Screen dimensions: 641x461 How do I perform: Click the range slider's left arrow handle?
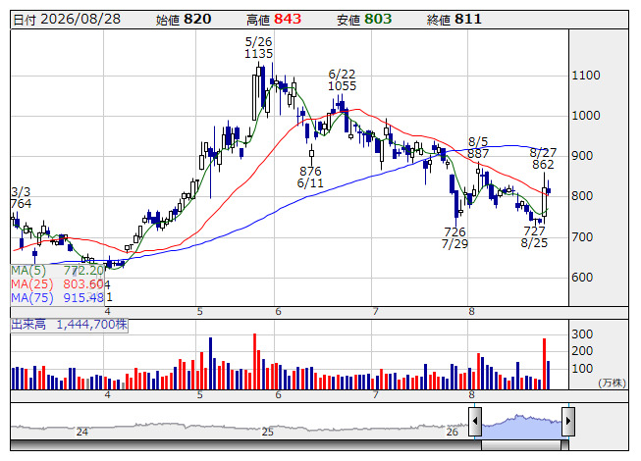tap(475, 421)
